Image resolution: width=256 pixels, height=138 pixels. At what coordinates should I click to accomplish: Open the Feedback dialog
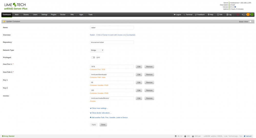pos(200,15)
